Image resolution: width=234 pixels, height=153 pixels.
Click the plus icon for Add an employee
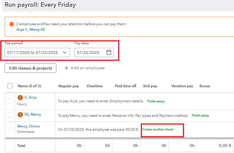66,68
